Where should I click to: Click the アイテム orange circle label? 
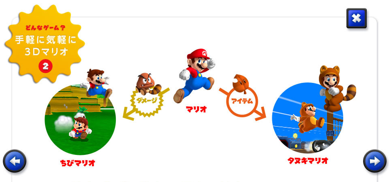click(x=242, y=101)
